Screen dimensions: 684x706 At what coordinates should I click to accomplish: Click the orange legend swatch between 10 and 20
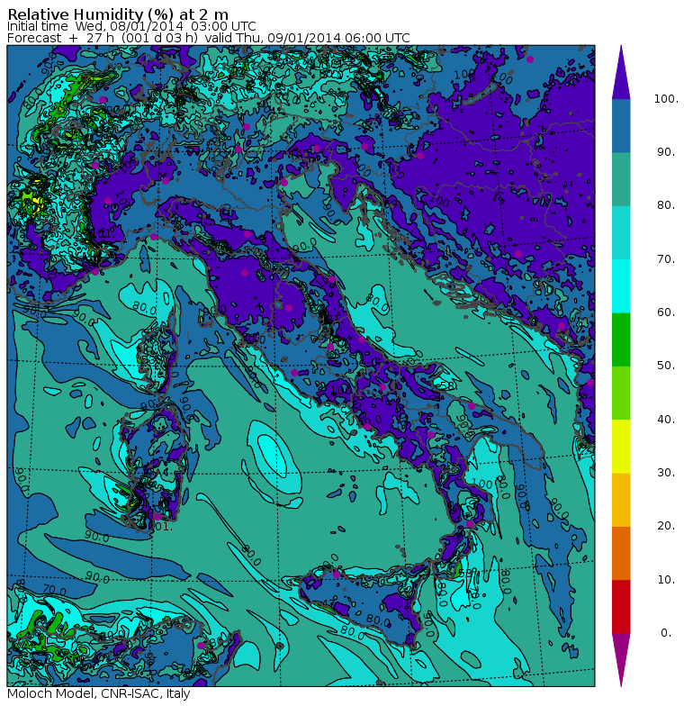click(x=621, y=553)
